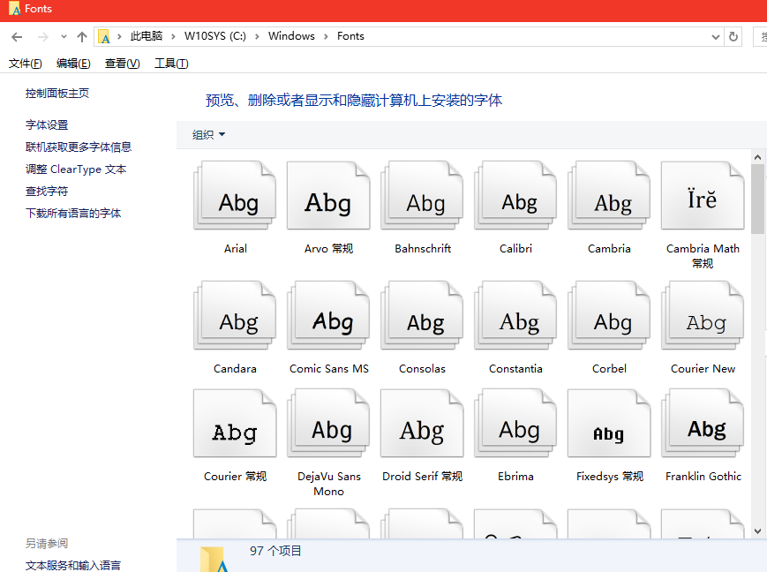The width and height of the screenshot is (767, 572).
Task: Click Windows in the address path
Action: click(291, 36)
